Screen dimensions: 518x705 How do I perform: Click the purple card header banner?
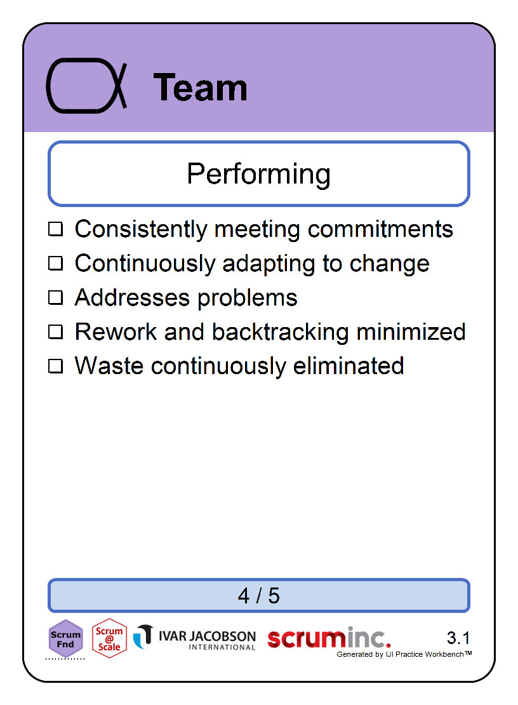coord(259,77)
